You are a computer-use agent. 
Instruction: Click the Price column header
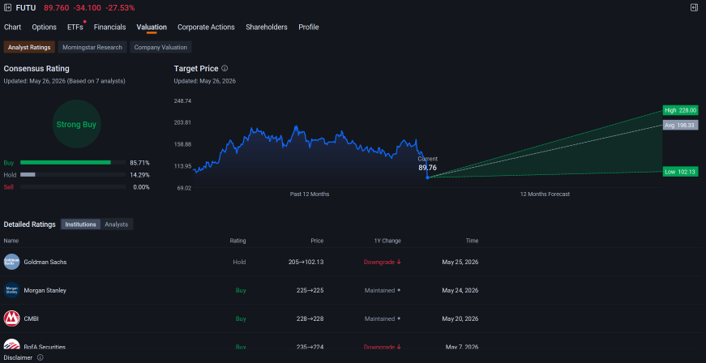317,241
